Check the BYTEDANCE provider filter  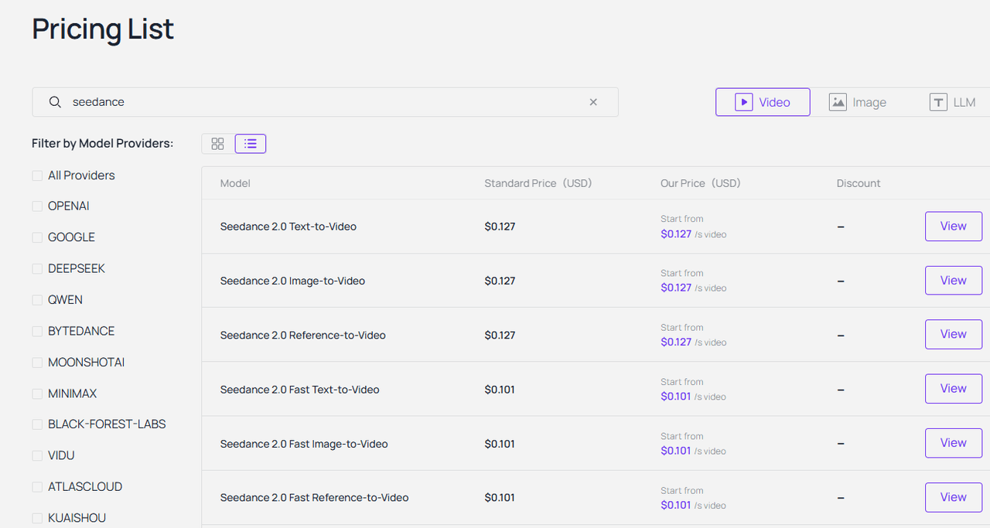tap(37, 331)
